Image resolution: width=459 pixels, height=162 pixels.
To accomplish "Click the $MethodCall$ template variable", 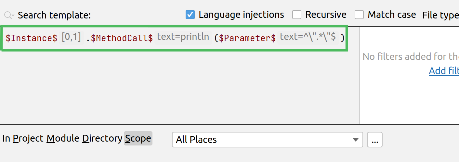I will click(122, 38).
